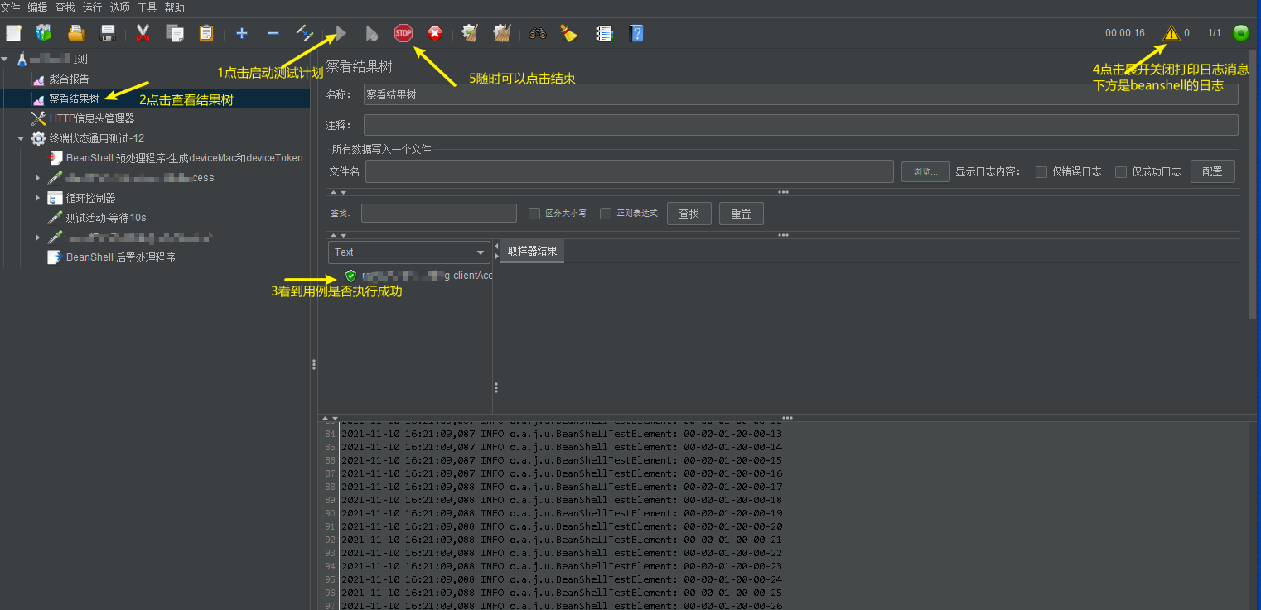This screenshot has height=610, width=1261.
Task: Click the Paste clipboard icon
Action: tap(206, 33)
